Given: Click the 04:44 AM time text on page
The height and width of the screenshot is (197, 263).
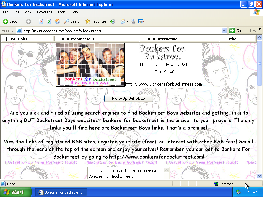Looking at the screenshot, I should pyautogui.click(x=165, y=72).
